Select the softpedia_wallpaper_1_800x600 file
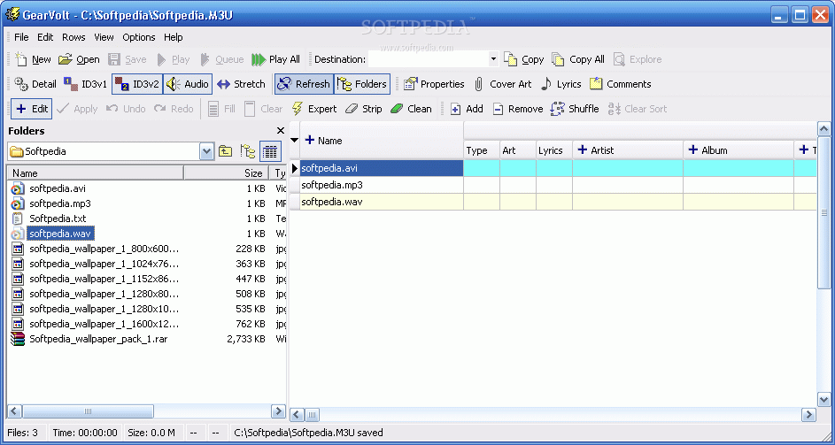The image size is (835, 445). pyautogui.click(x=104, y=249)
